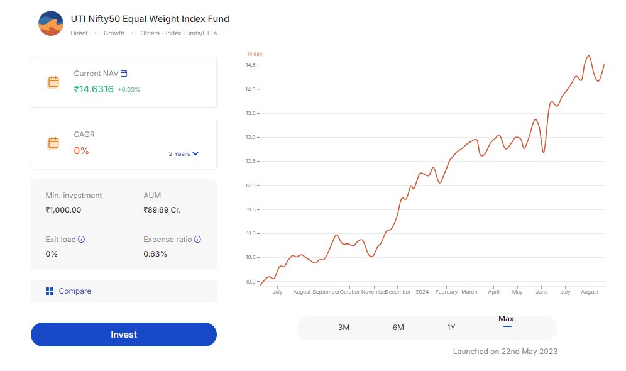Open the 2 Years CAGR period dropdown

[184, 154]
